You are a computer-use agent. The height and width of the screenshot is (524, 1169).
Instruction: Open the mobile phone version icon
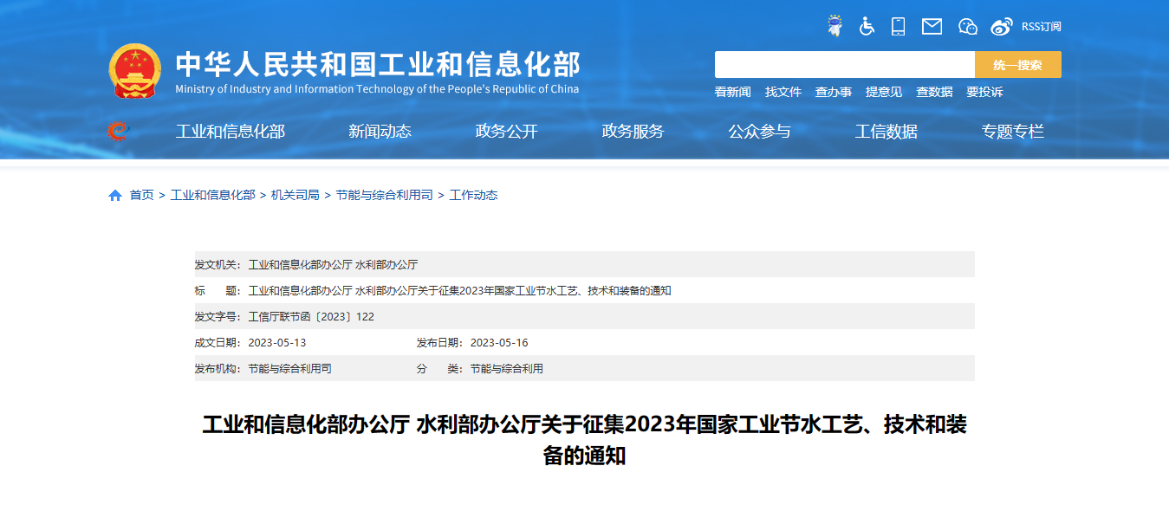898,26
